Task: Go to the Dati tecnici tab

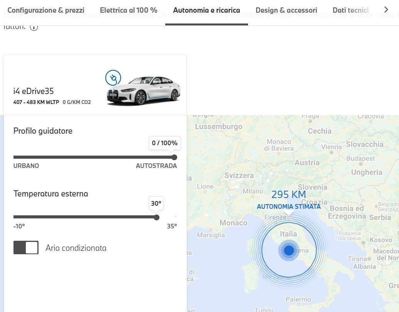Action: point(350,10)
